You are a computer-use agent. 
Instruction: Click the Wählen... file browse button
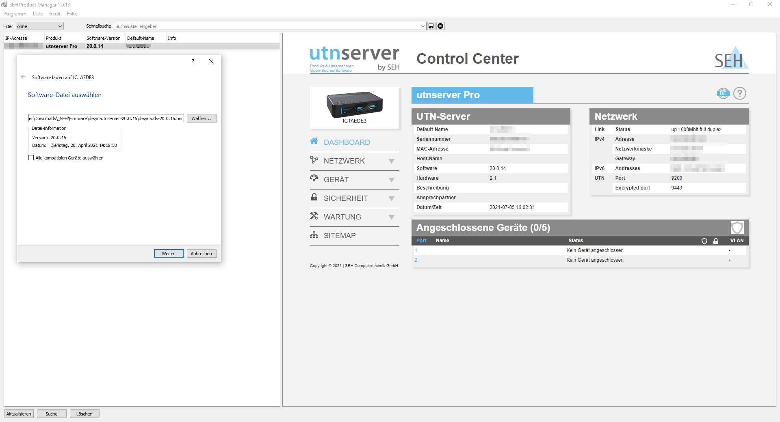tap(201, 118)
